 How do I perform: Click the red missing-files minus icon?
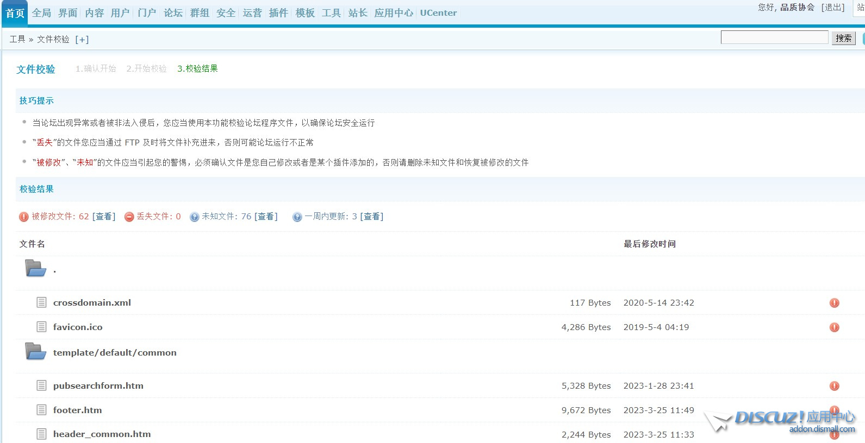coord(129,217)
